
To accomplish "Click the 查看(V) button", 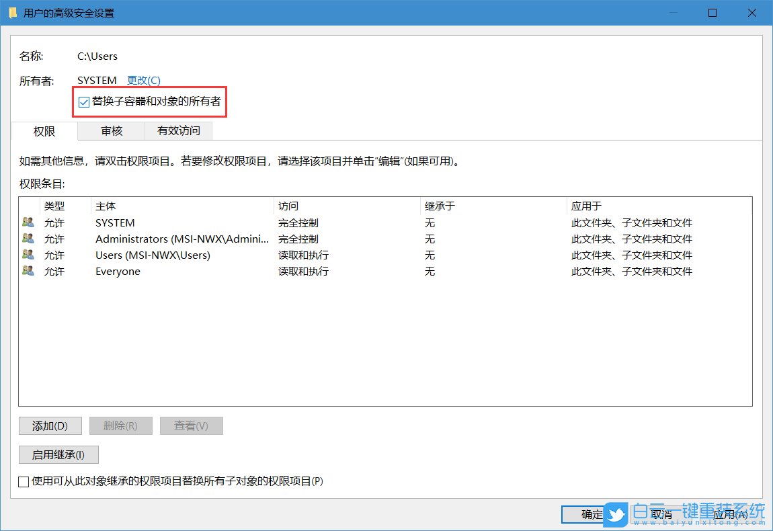I will [191, 425].
